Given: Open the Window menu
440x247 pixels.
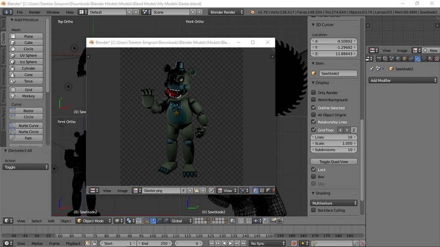Looking at the screenshot, I should [53, 12].
